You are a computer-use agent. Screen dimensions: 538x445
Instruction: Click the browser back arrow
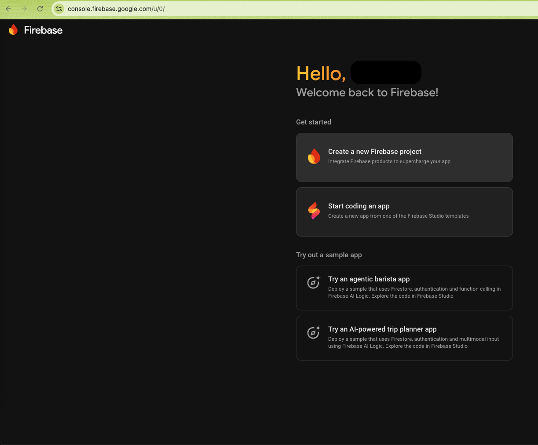(8, 9)
